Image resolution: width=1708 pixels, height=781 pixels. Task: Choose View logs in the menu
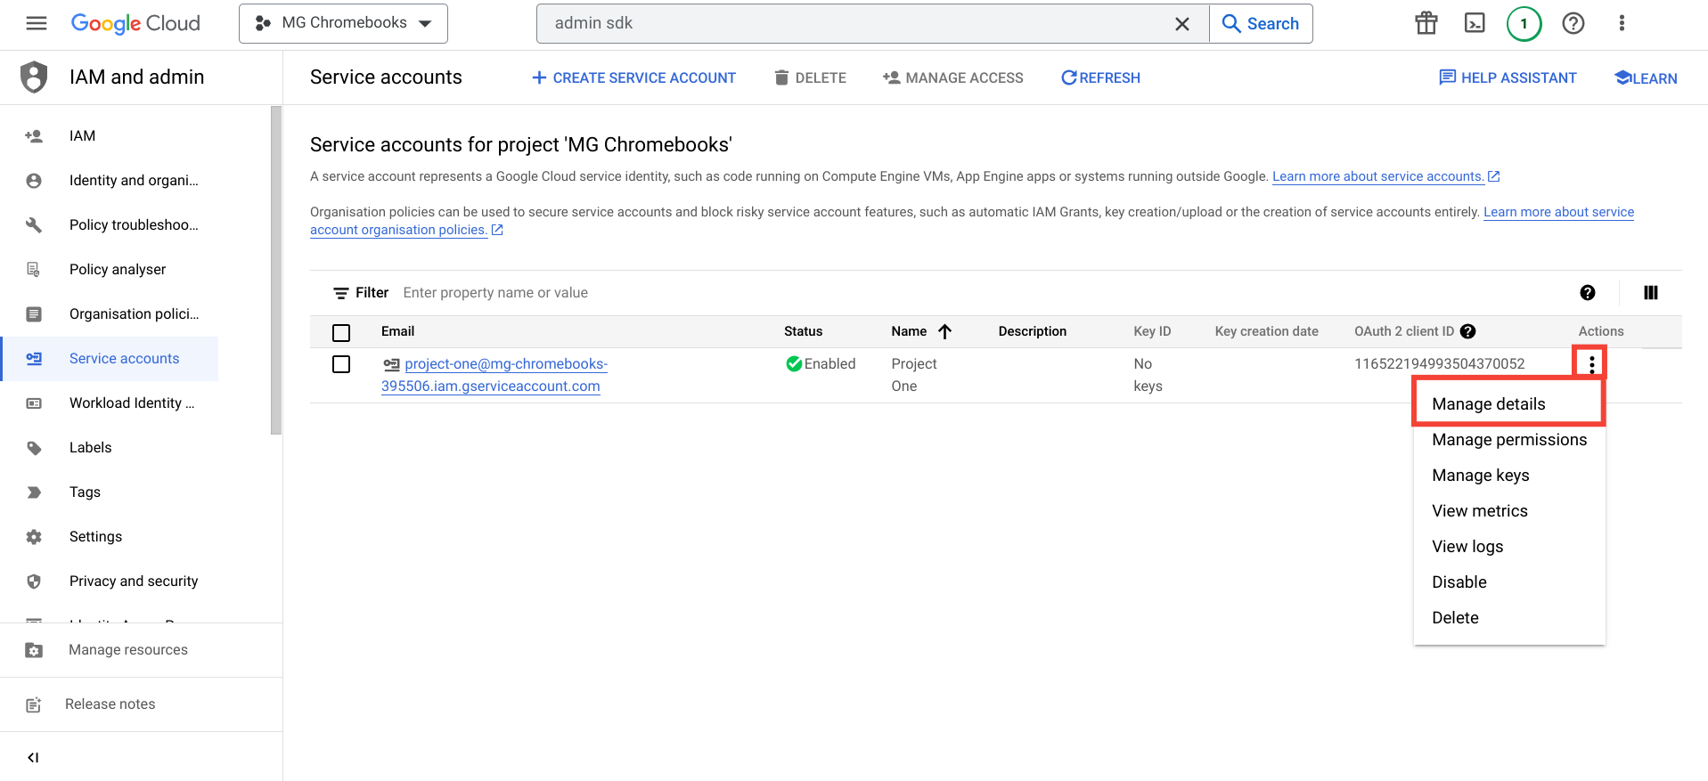pyautogui.click(x=1509, y=547)
